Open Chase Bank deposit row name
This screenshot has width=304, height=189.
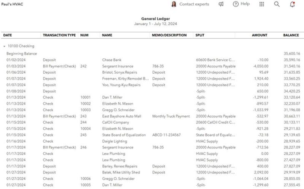112,60
